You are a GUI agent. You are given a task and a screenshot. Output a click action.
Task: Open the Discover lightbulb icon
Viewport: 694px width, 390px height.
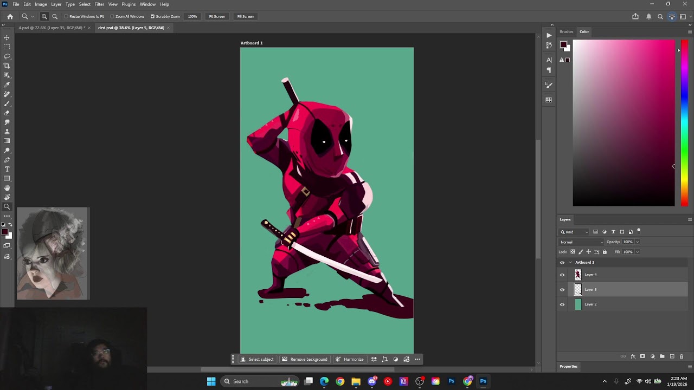(x=672, y=16)
